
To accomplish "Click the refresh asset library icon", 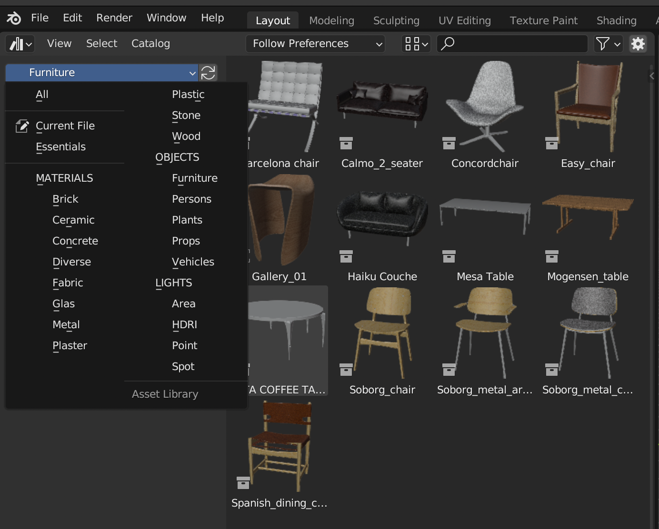I will (208, 73).
